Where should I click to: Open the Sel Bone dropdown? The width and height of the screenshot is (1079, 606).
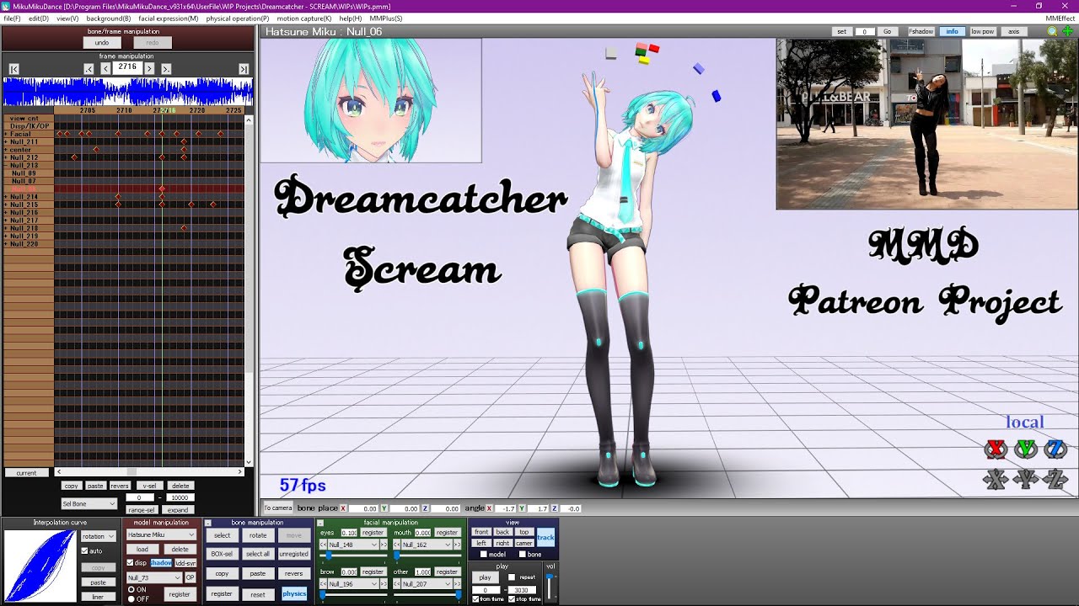(x=89, y=503)
